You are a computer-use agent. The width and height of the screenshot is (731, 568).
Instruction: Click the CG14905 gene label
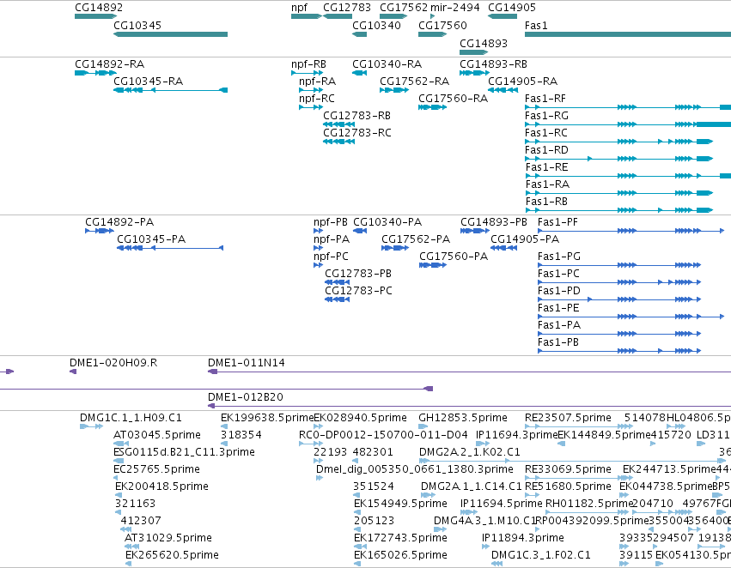512,8
